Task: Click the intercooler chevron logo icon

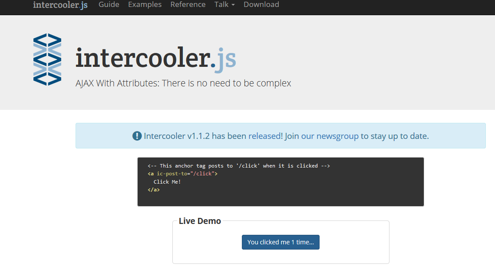Action: point(47,59)
